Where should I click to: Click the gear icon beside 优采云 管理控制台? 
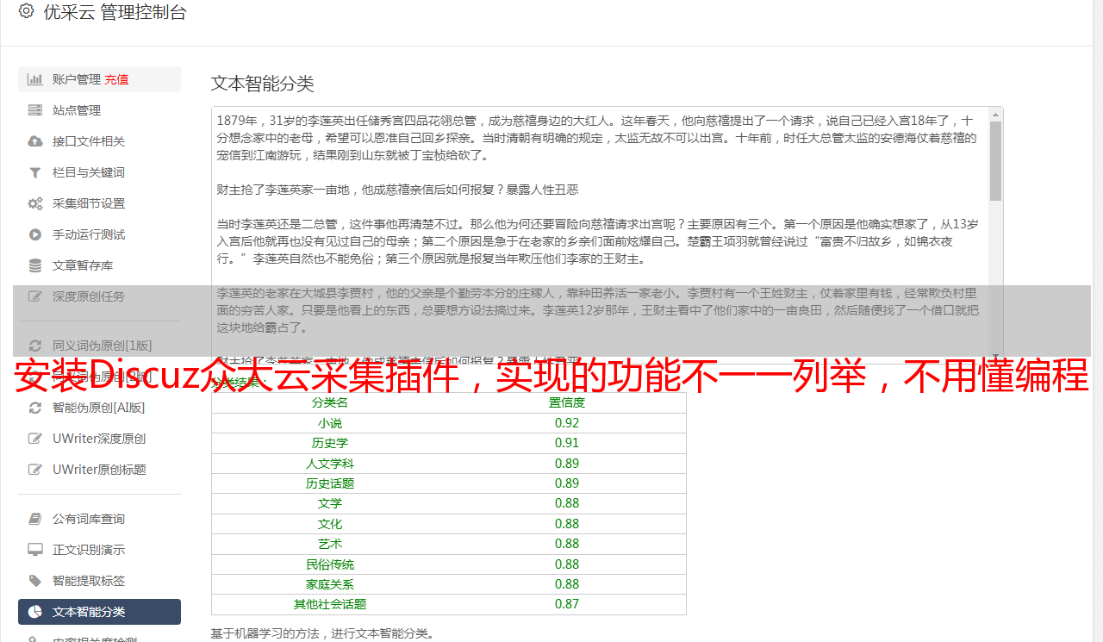(26, 11)
